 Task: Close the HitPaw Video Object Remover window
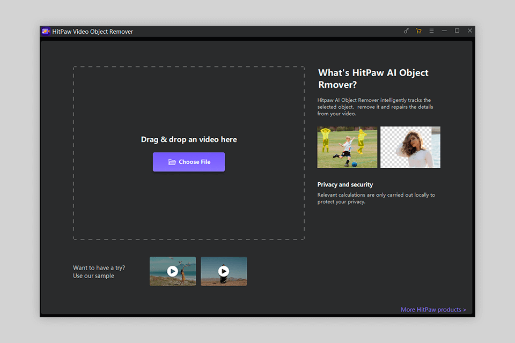(470, 31)
